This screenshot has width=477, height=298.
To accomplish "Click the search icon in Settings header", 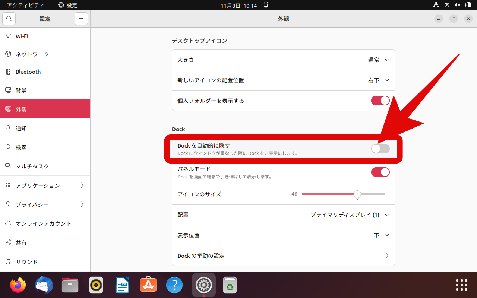I will pyautogui.click(x=9, y=19).
